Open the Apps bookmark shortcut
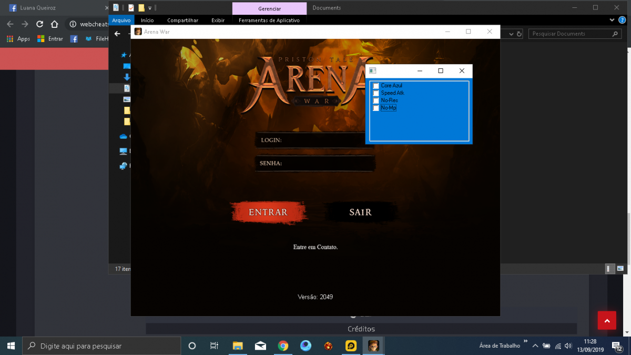The width and height of the screenshot is (631, 355). tap(18, 39)
